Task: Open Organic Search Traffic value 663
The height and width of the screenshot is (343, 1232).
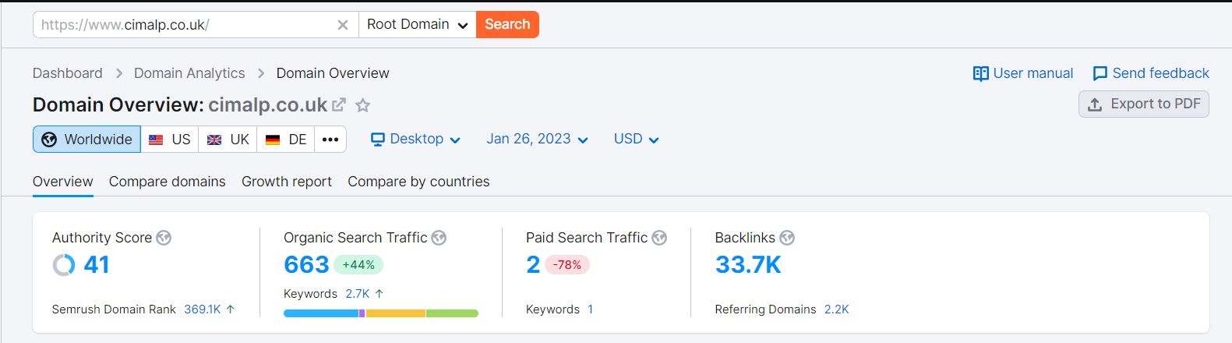Action: [306, 265]
